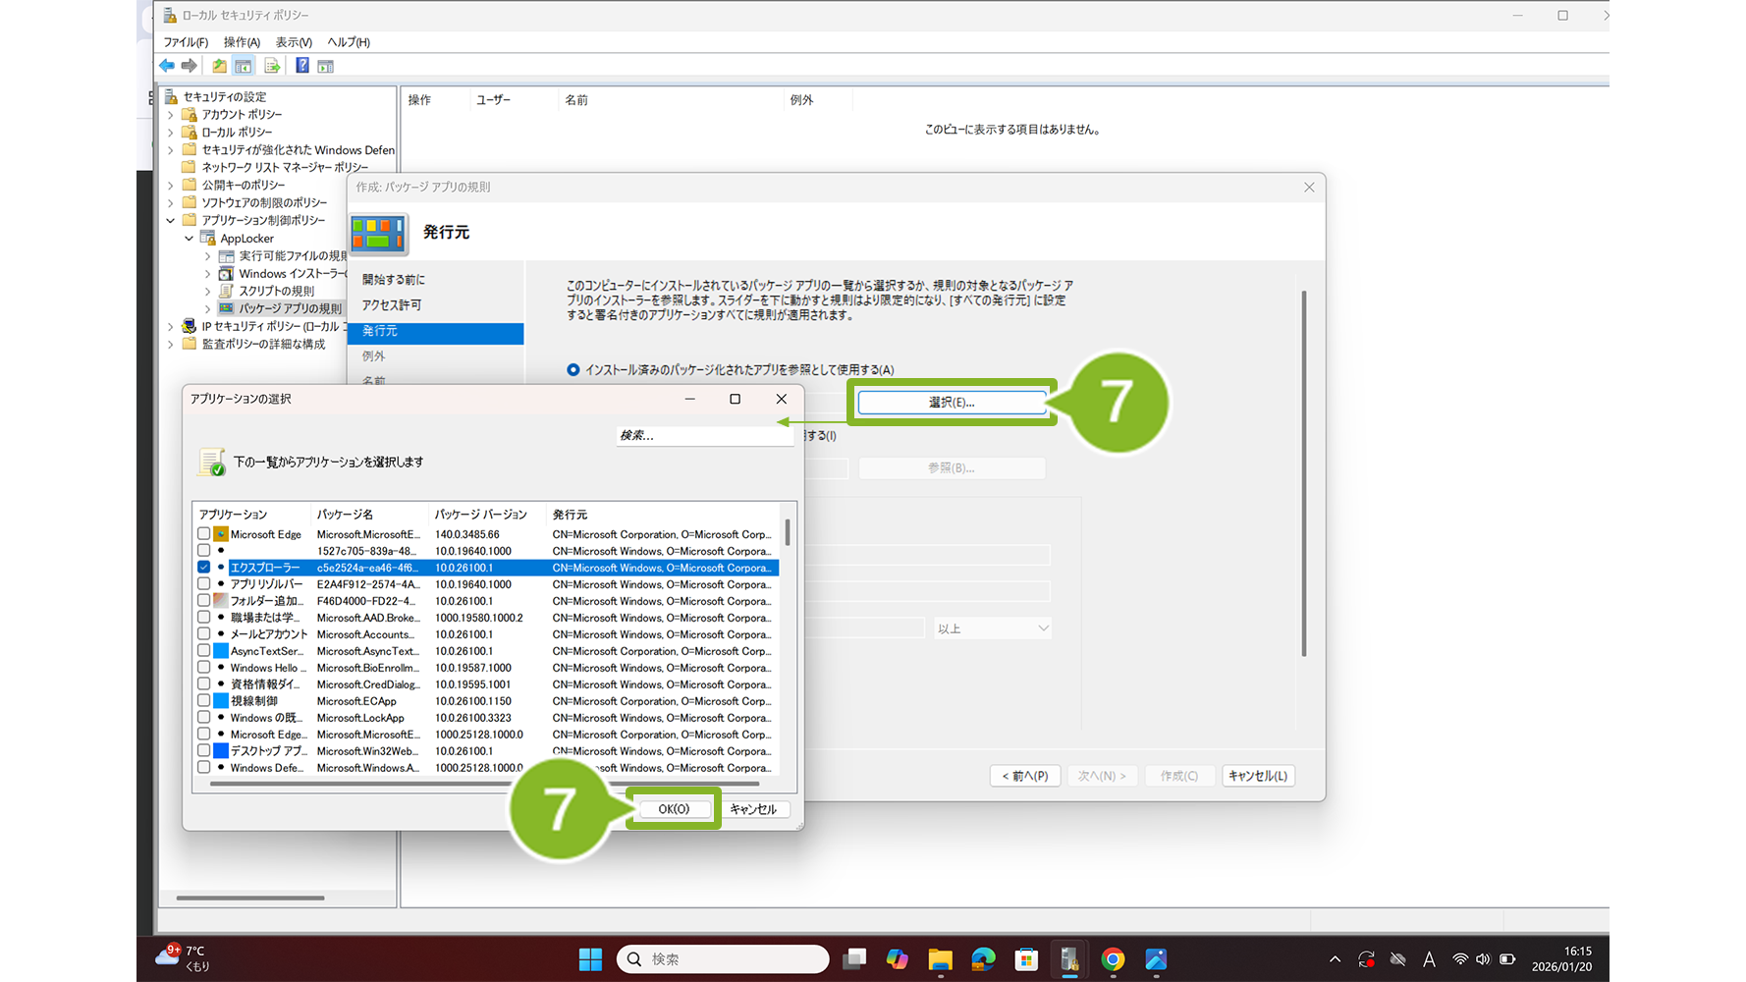1746x982 pixels.
Task: Select the installed packaged app reference radio button
Action: coord(573,370)
